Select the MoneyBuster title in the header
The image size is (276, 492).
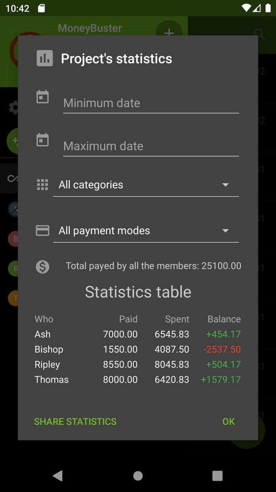click(89, 28)
